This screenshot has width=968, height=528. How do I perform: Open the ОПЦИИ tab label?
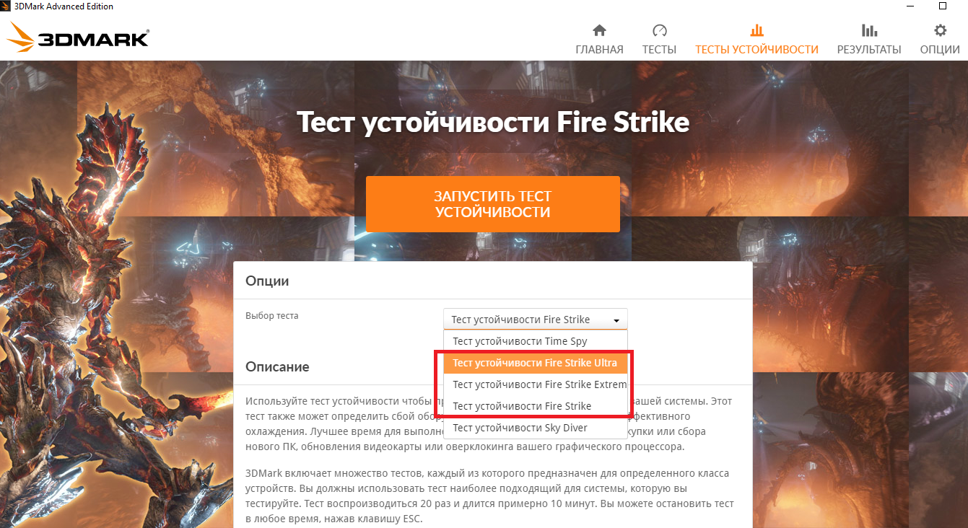coord(940,50)
